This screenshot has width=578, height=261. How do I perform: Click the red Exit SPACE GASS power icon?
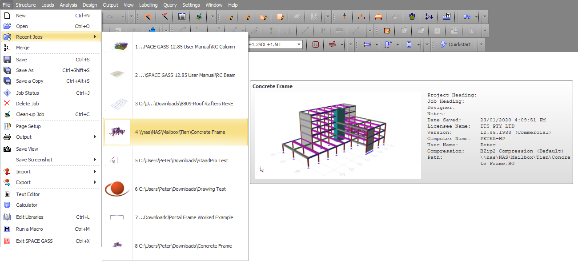(7, 241)
